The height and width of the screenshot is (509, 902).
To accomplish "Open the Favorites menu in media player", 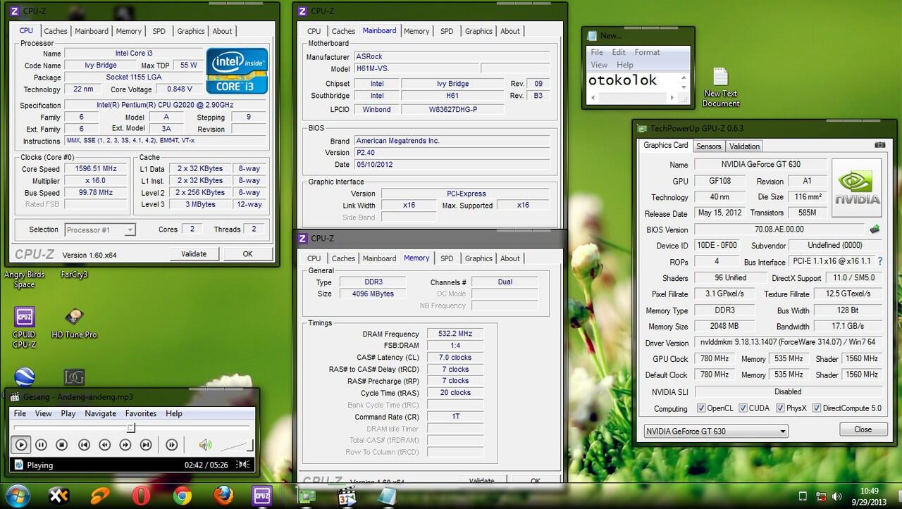I will 141,413.
